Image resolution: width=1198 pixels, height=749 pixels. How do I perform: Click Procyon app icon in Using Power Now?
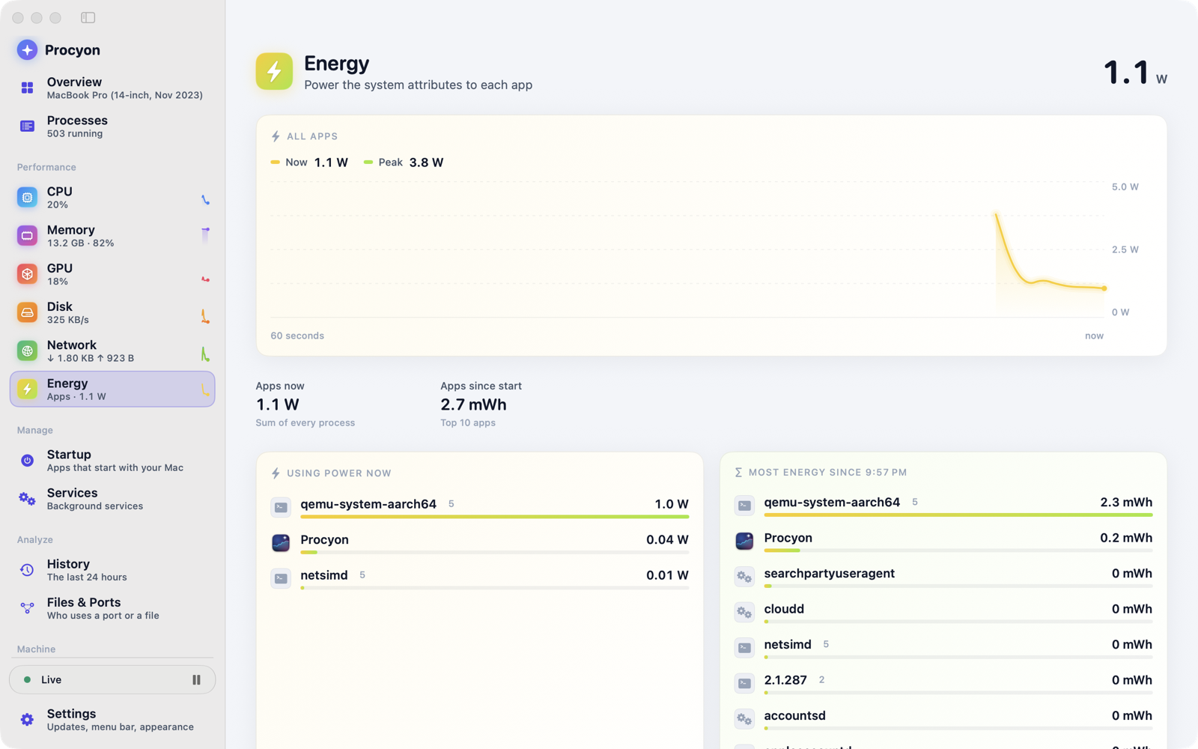click(281, 542)
